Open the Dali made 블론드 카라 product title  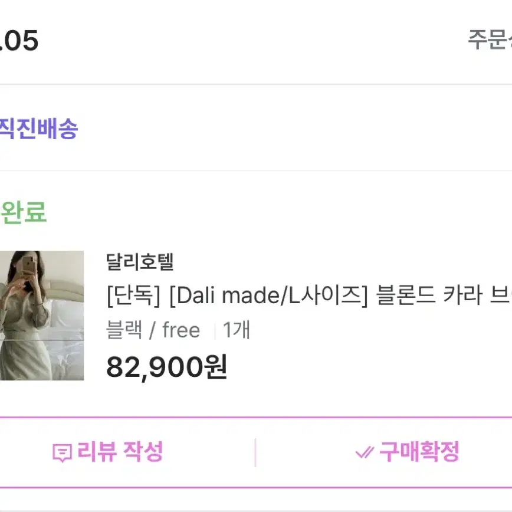309,296
